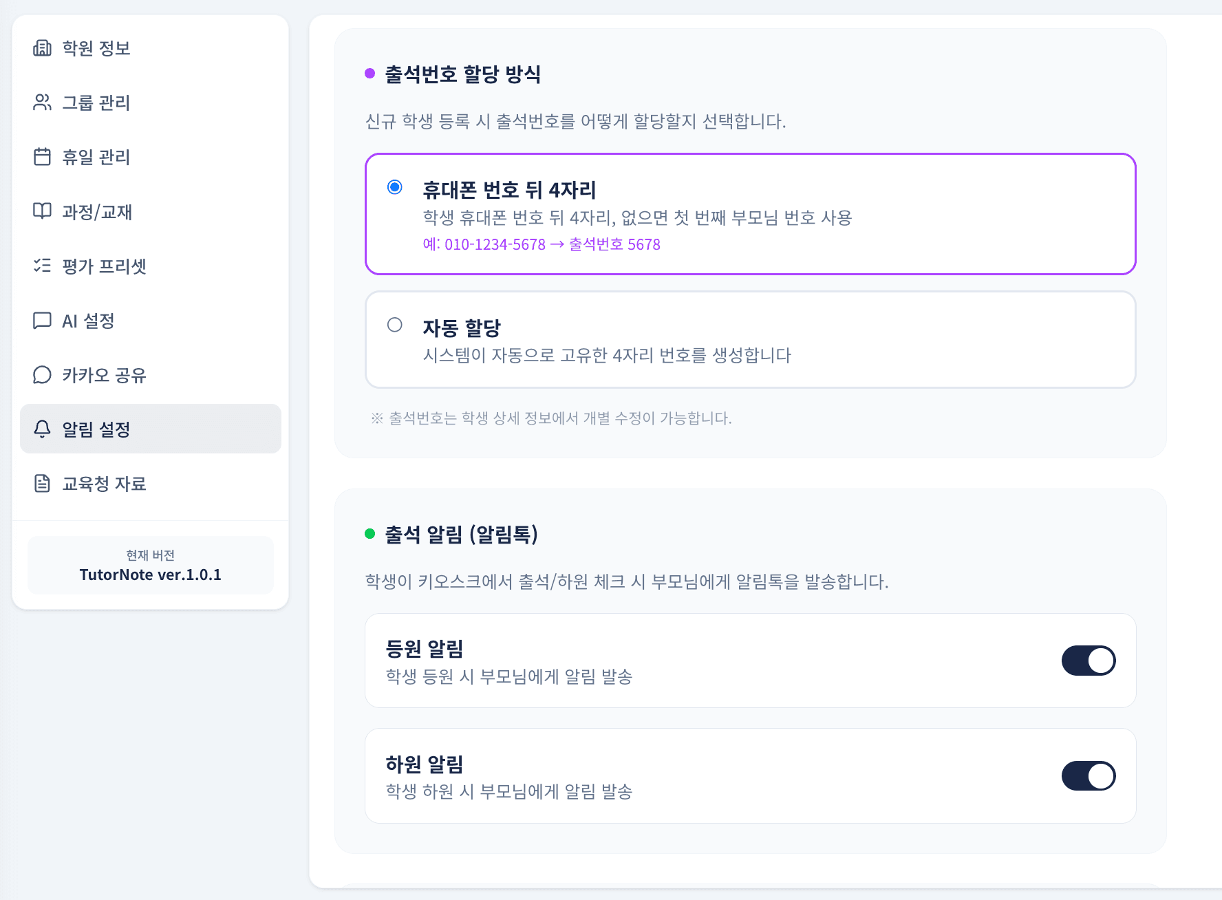This screenshot has height=900, width=1222.
Task: Click the 카카오 공유 speech bubble icon
Action: [42, 375]
